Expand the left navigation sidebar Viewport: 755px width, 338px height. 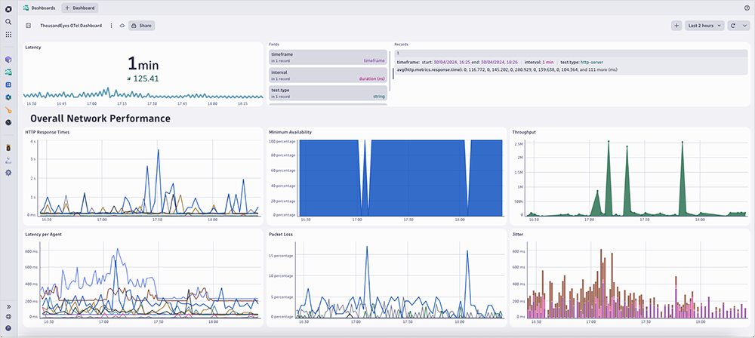tap(8, 307)
